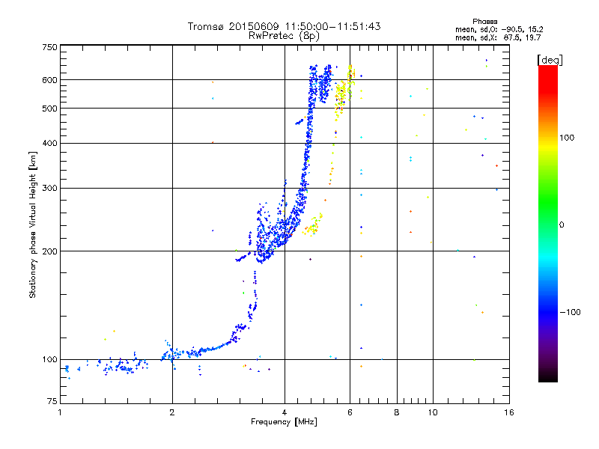Click the colorbar tick label '0'

click(562, 224)
